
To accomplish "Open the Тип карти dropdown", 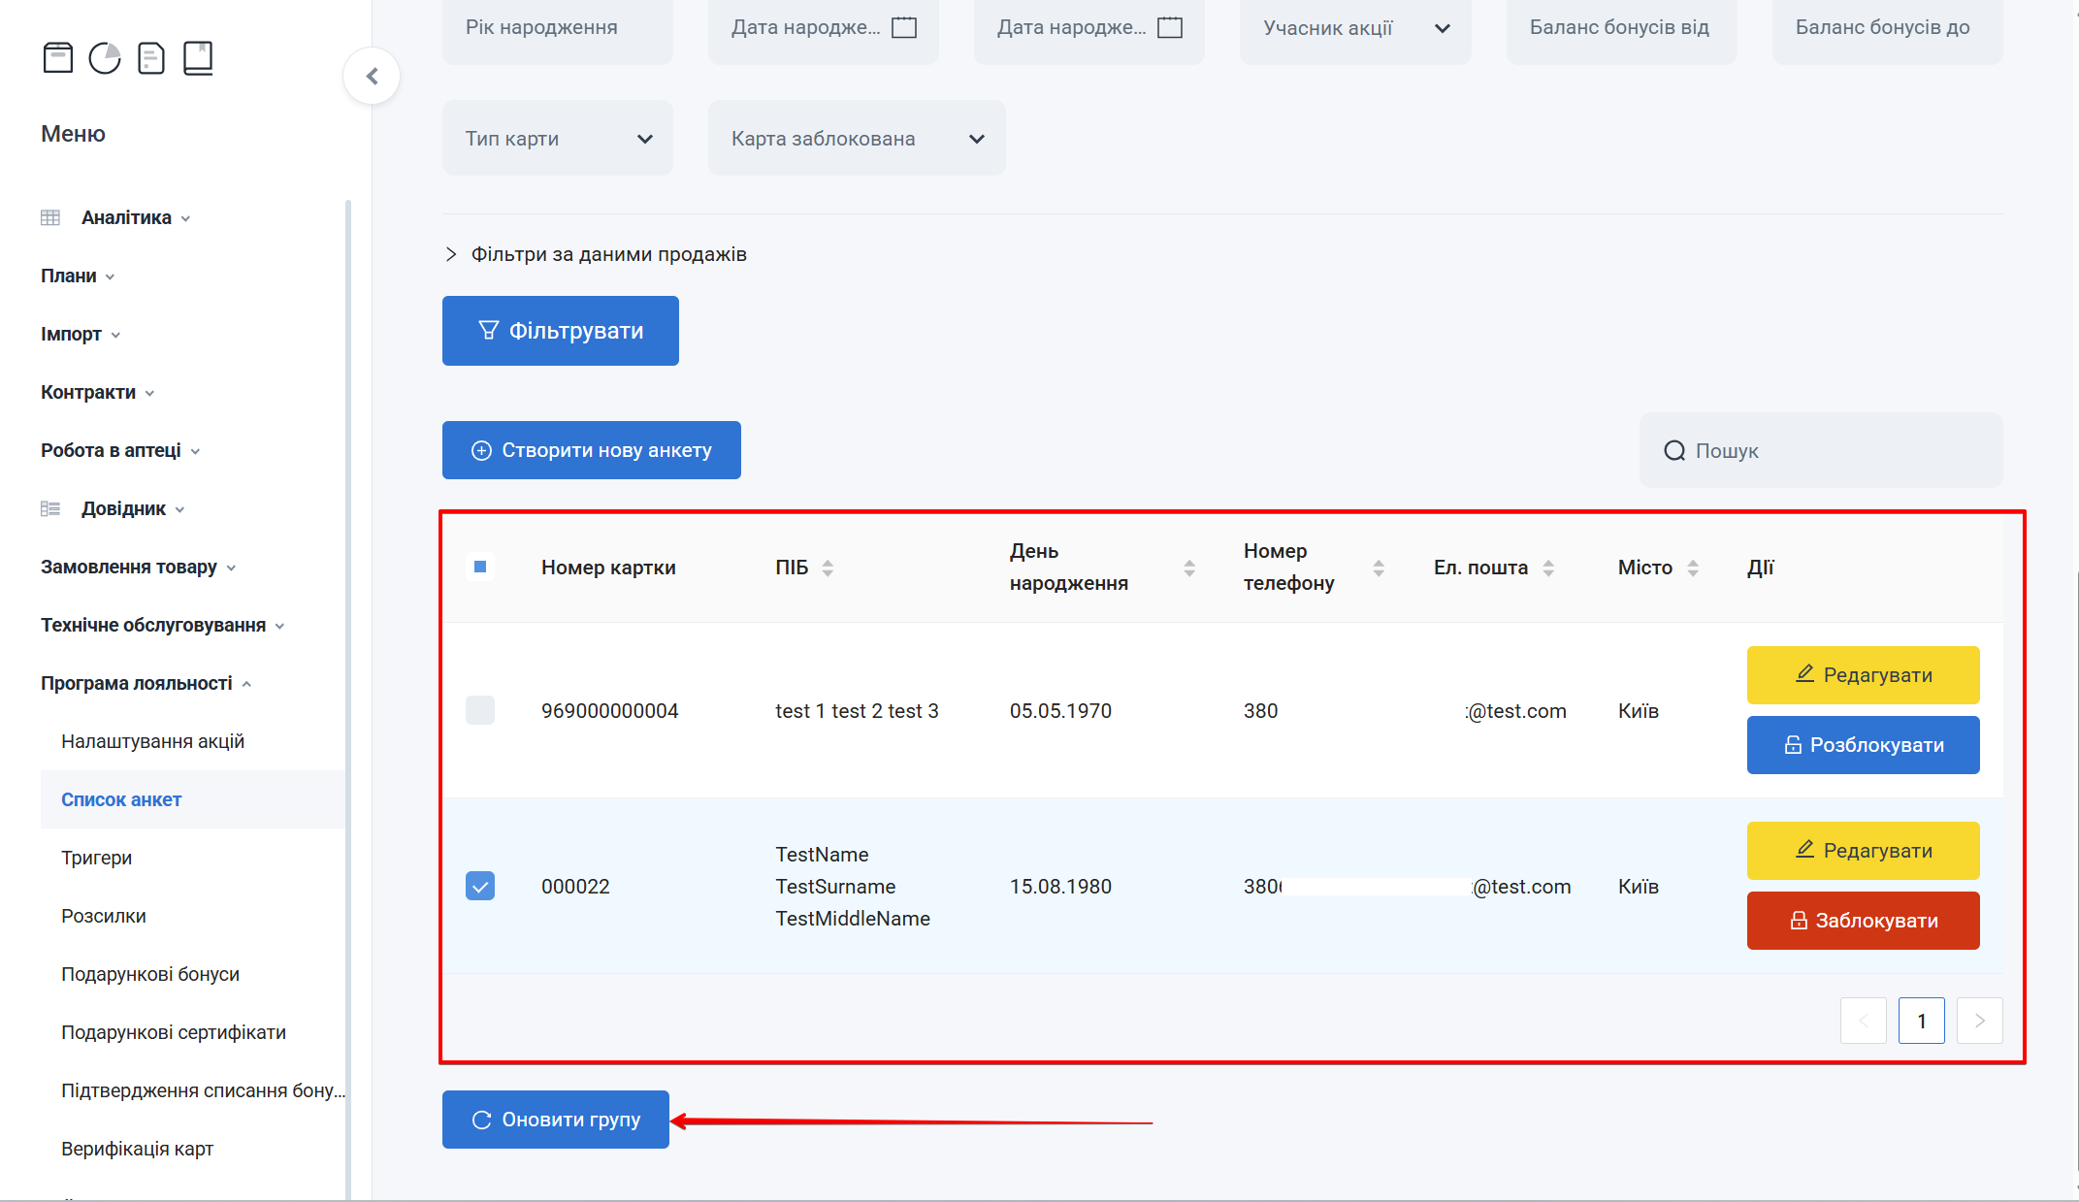I will pos(558,139).
